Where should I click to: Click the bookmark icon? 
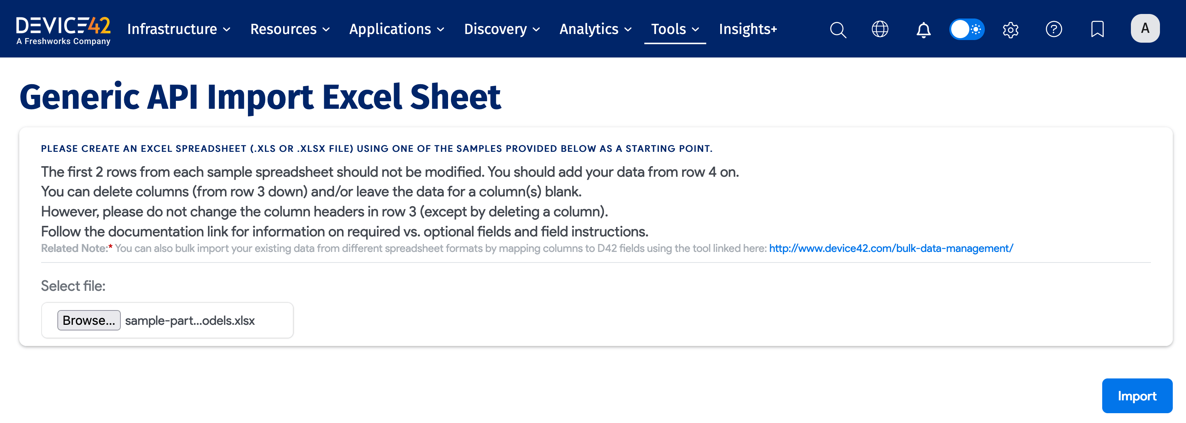tap(1097, 29)
